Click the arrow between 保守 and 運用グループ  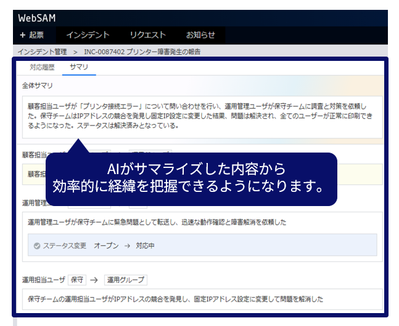coord(94,280)
